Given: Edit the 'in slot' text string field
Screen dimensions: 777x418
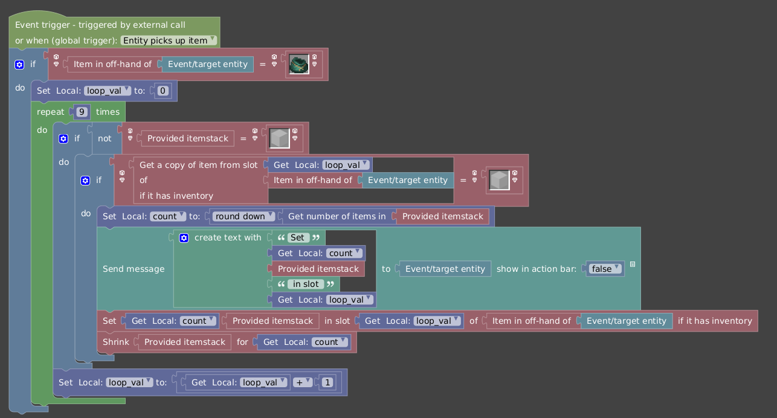Looking at the screenshot, I should tap(306, 284).
